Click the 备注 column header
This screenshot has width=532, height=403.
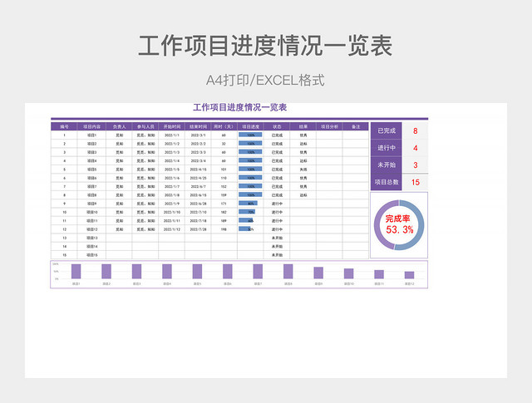356,126
